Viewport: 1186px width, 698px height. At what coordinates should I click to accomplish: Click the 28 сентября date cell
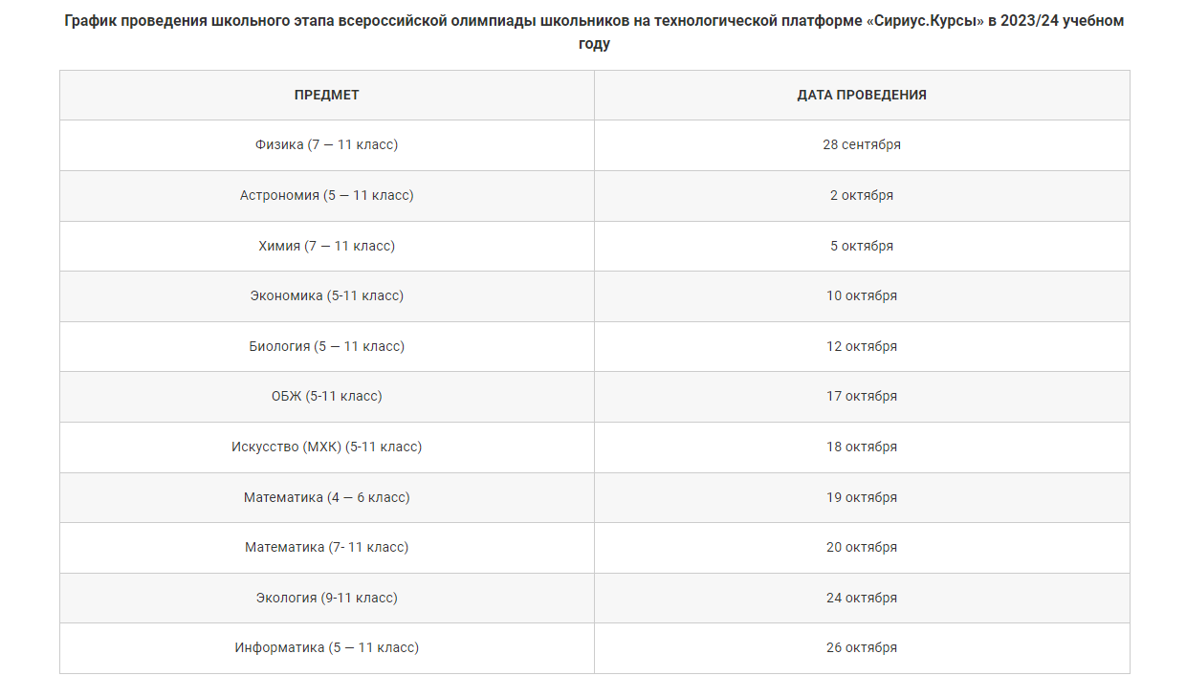862,145
